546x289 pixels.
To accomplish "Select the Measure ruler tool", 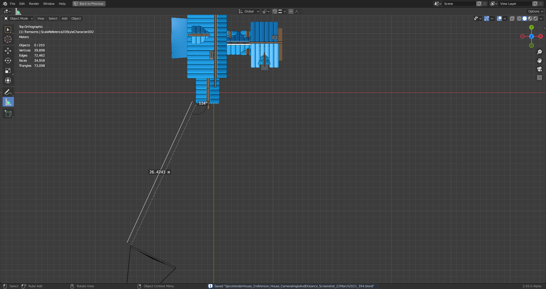I will [8, 102].
